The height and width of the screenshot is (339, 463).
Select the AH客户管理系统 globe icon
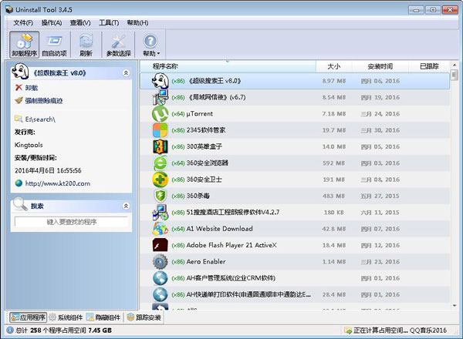point(160,278)
